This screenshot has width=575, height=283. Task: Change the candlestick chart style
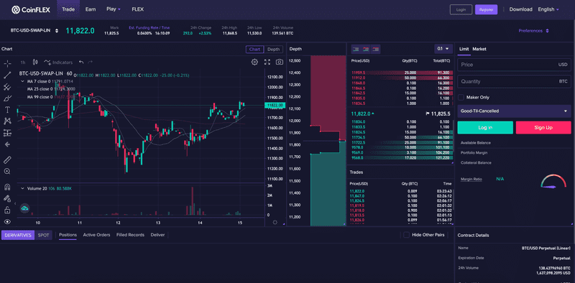tap(35, 62)
